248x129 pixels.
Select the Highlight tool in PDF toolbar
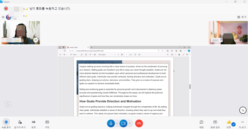[x=64, y=55]
